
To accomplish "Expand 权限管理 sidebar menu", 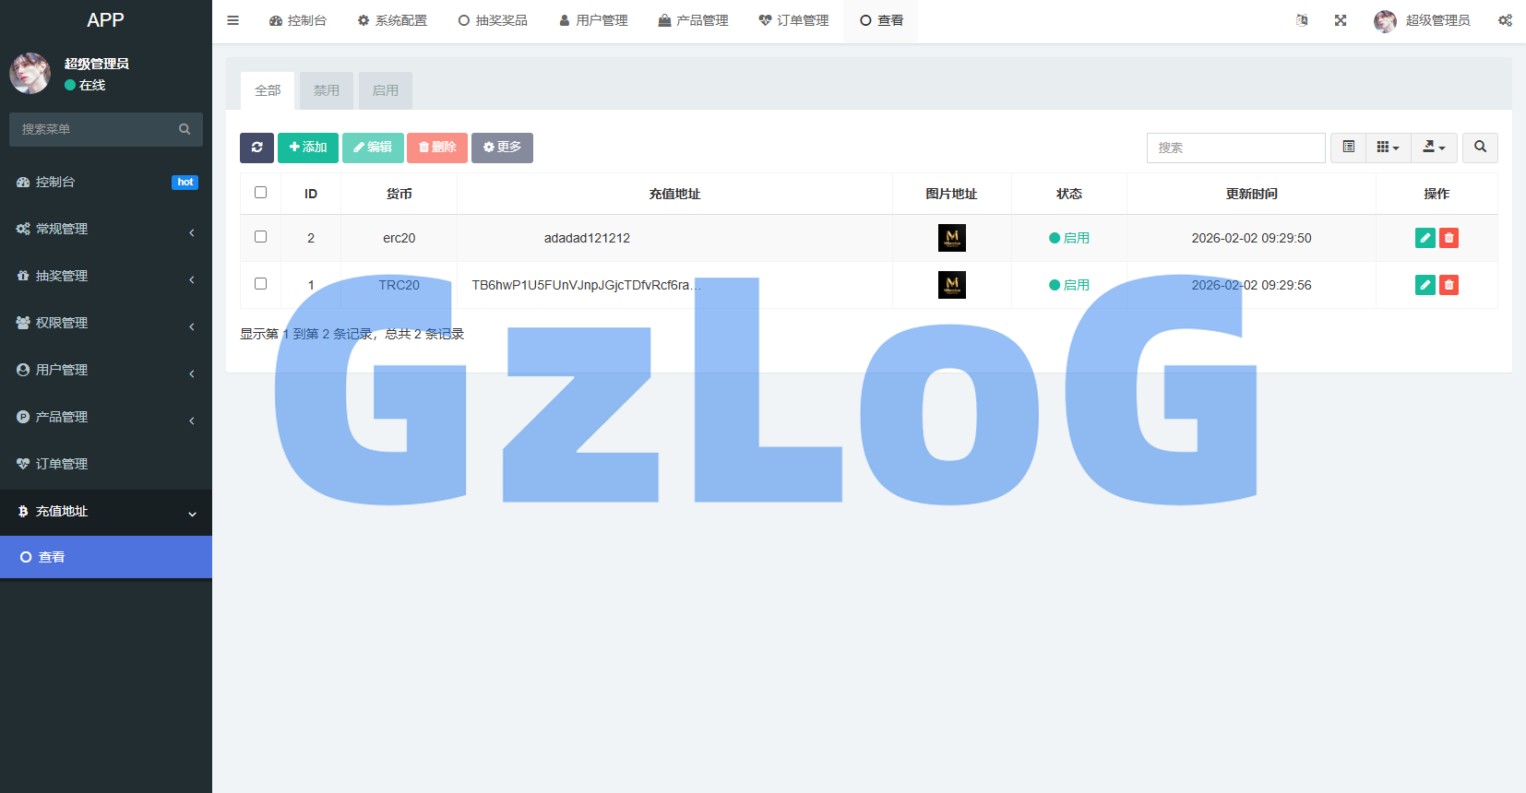I will 106,323.
